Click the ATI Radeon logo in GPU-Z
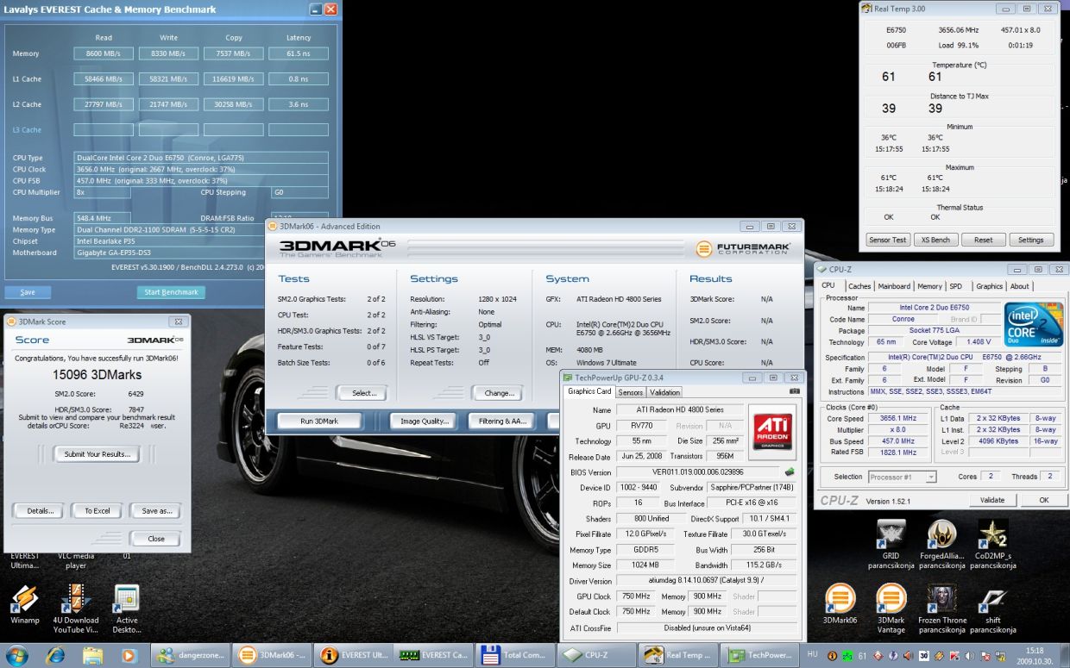 (x=773, y=431)
